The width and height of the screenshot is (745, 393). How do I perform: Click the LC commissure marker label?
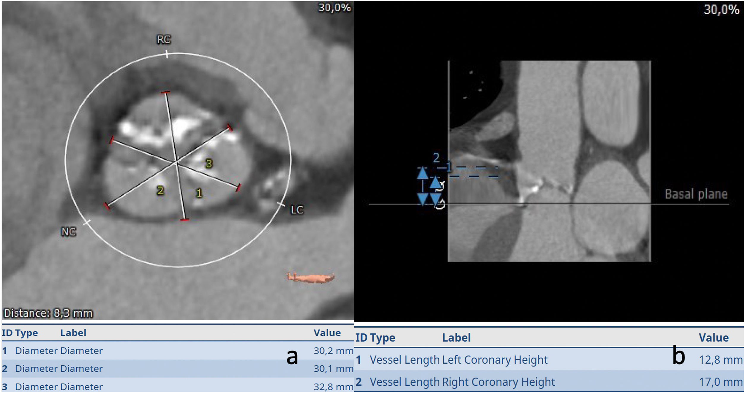point(296,210)
